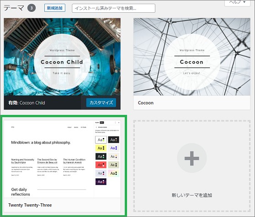
Task: Select the red Aa style swatch
Action: point(101,165)
